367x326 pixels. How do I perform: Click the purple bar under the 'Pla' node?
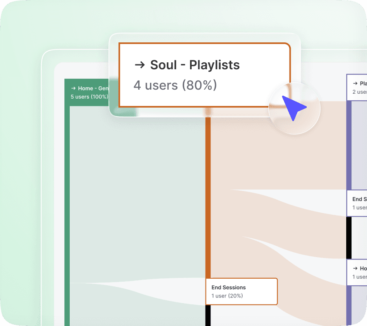349,145
